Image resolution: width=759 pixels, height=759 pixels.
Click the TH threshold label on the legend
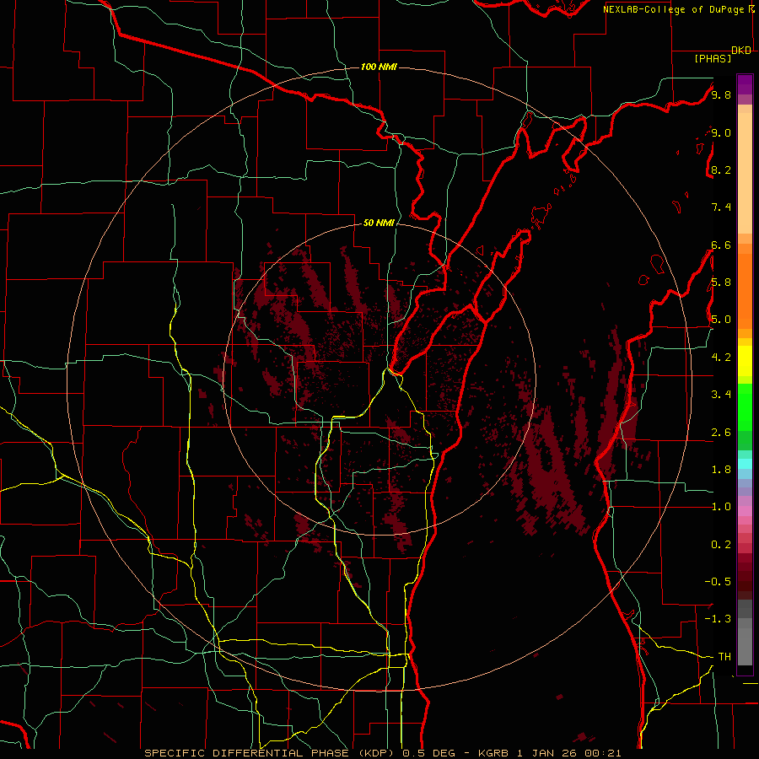pyautogui.click(x=724, y=657)
